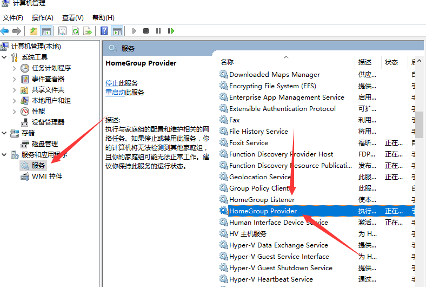Click the Forward arrow toolbar icon

click(x=17, y=31)
